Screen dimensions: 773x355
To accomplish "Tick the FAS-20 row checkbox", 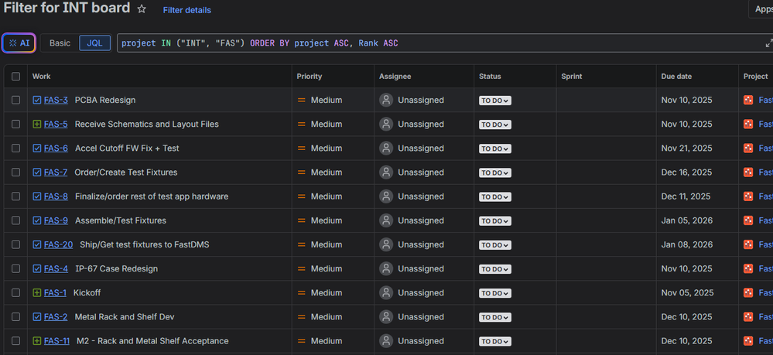I will pos(15,245).
